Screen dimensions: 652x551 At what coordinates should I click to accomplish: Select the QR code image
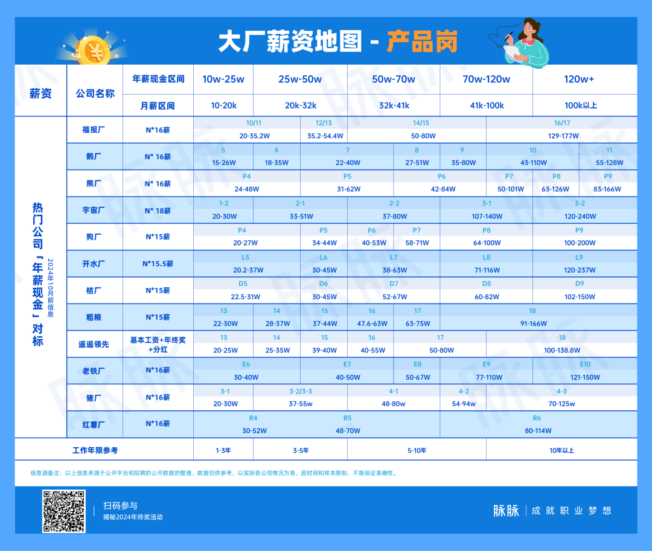coord(63,511)
